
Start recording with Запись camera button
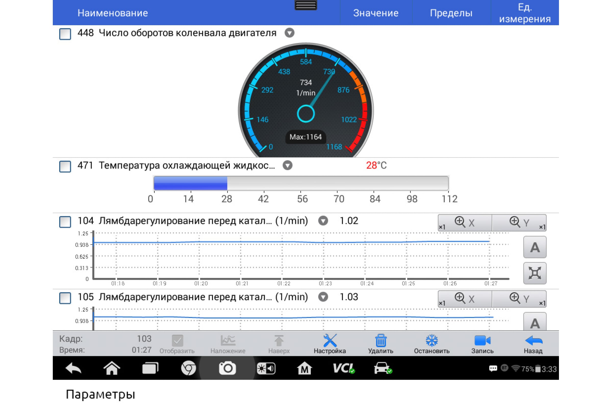pos(482,344)
